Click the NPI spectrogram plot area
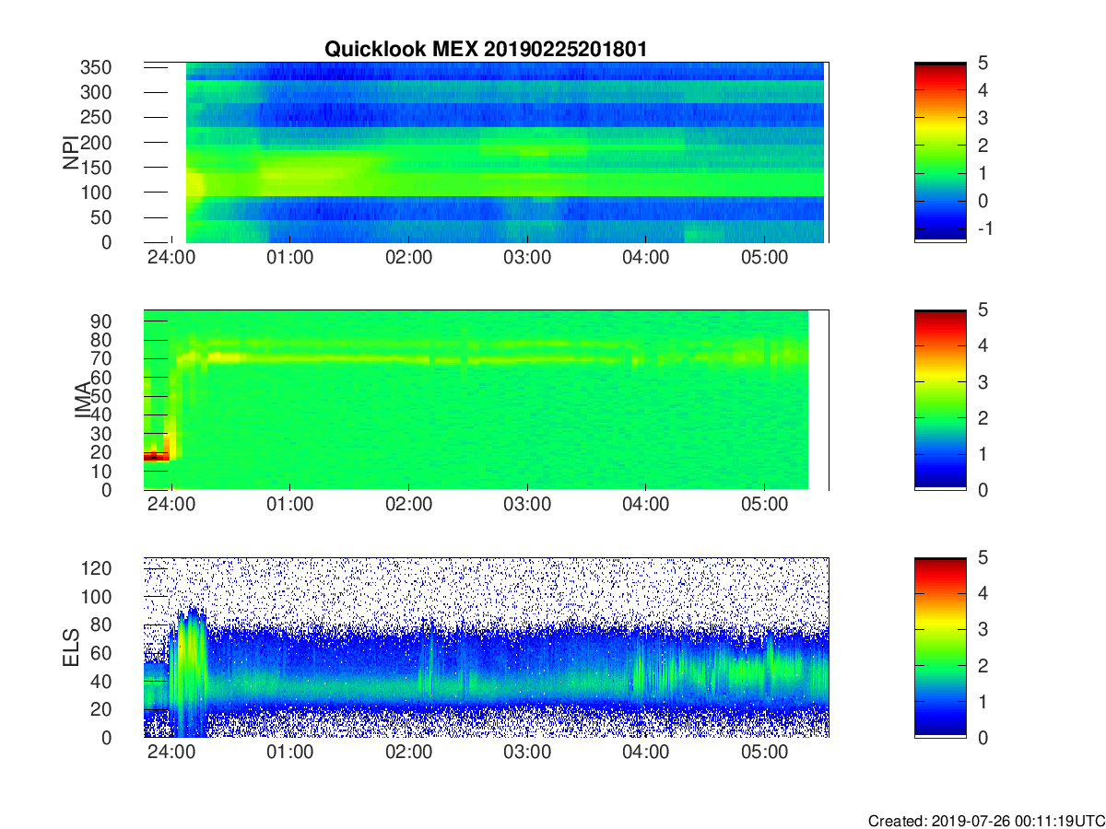Image resolution: width=1106 pixels, height=829 pixels. point(486,152)
